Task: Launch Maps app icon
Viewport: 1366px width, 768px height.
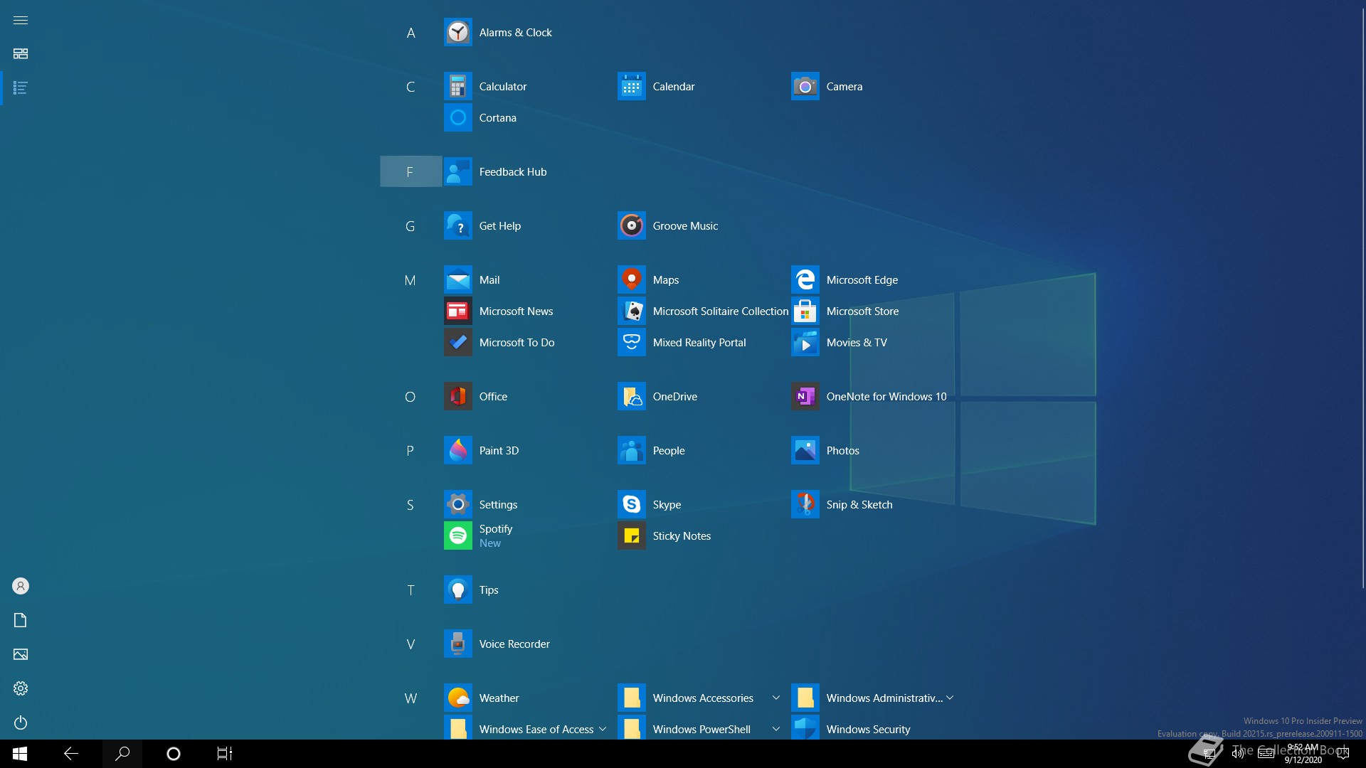Action: [x=631, y=280]
